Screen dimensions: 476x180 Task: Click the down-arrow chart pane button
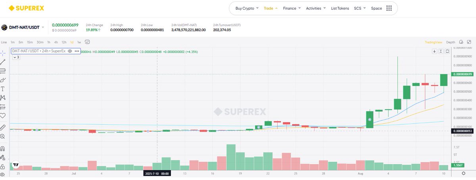[434, 51]
